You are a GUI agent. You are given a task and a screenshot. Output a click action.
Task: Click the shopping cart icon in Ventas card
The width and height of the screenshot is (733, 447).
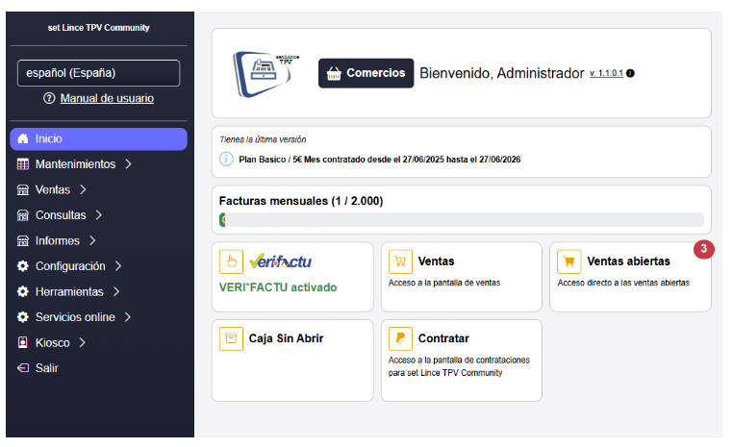400,261
